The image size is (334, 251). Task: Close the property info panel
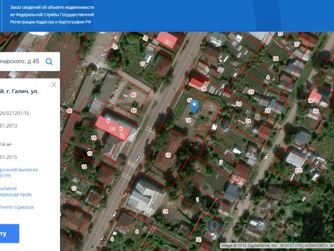click(x=54, y=84)
